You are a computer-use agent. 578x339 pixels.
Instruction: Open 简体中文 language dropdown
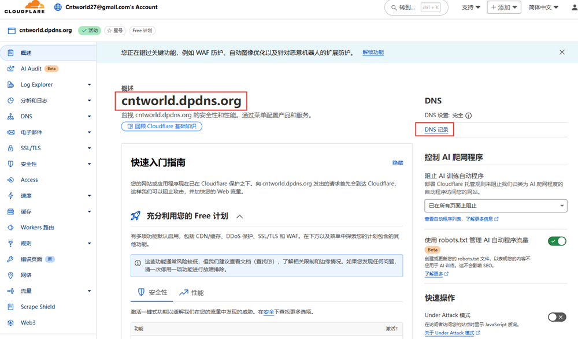pos(543,7)
